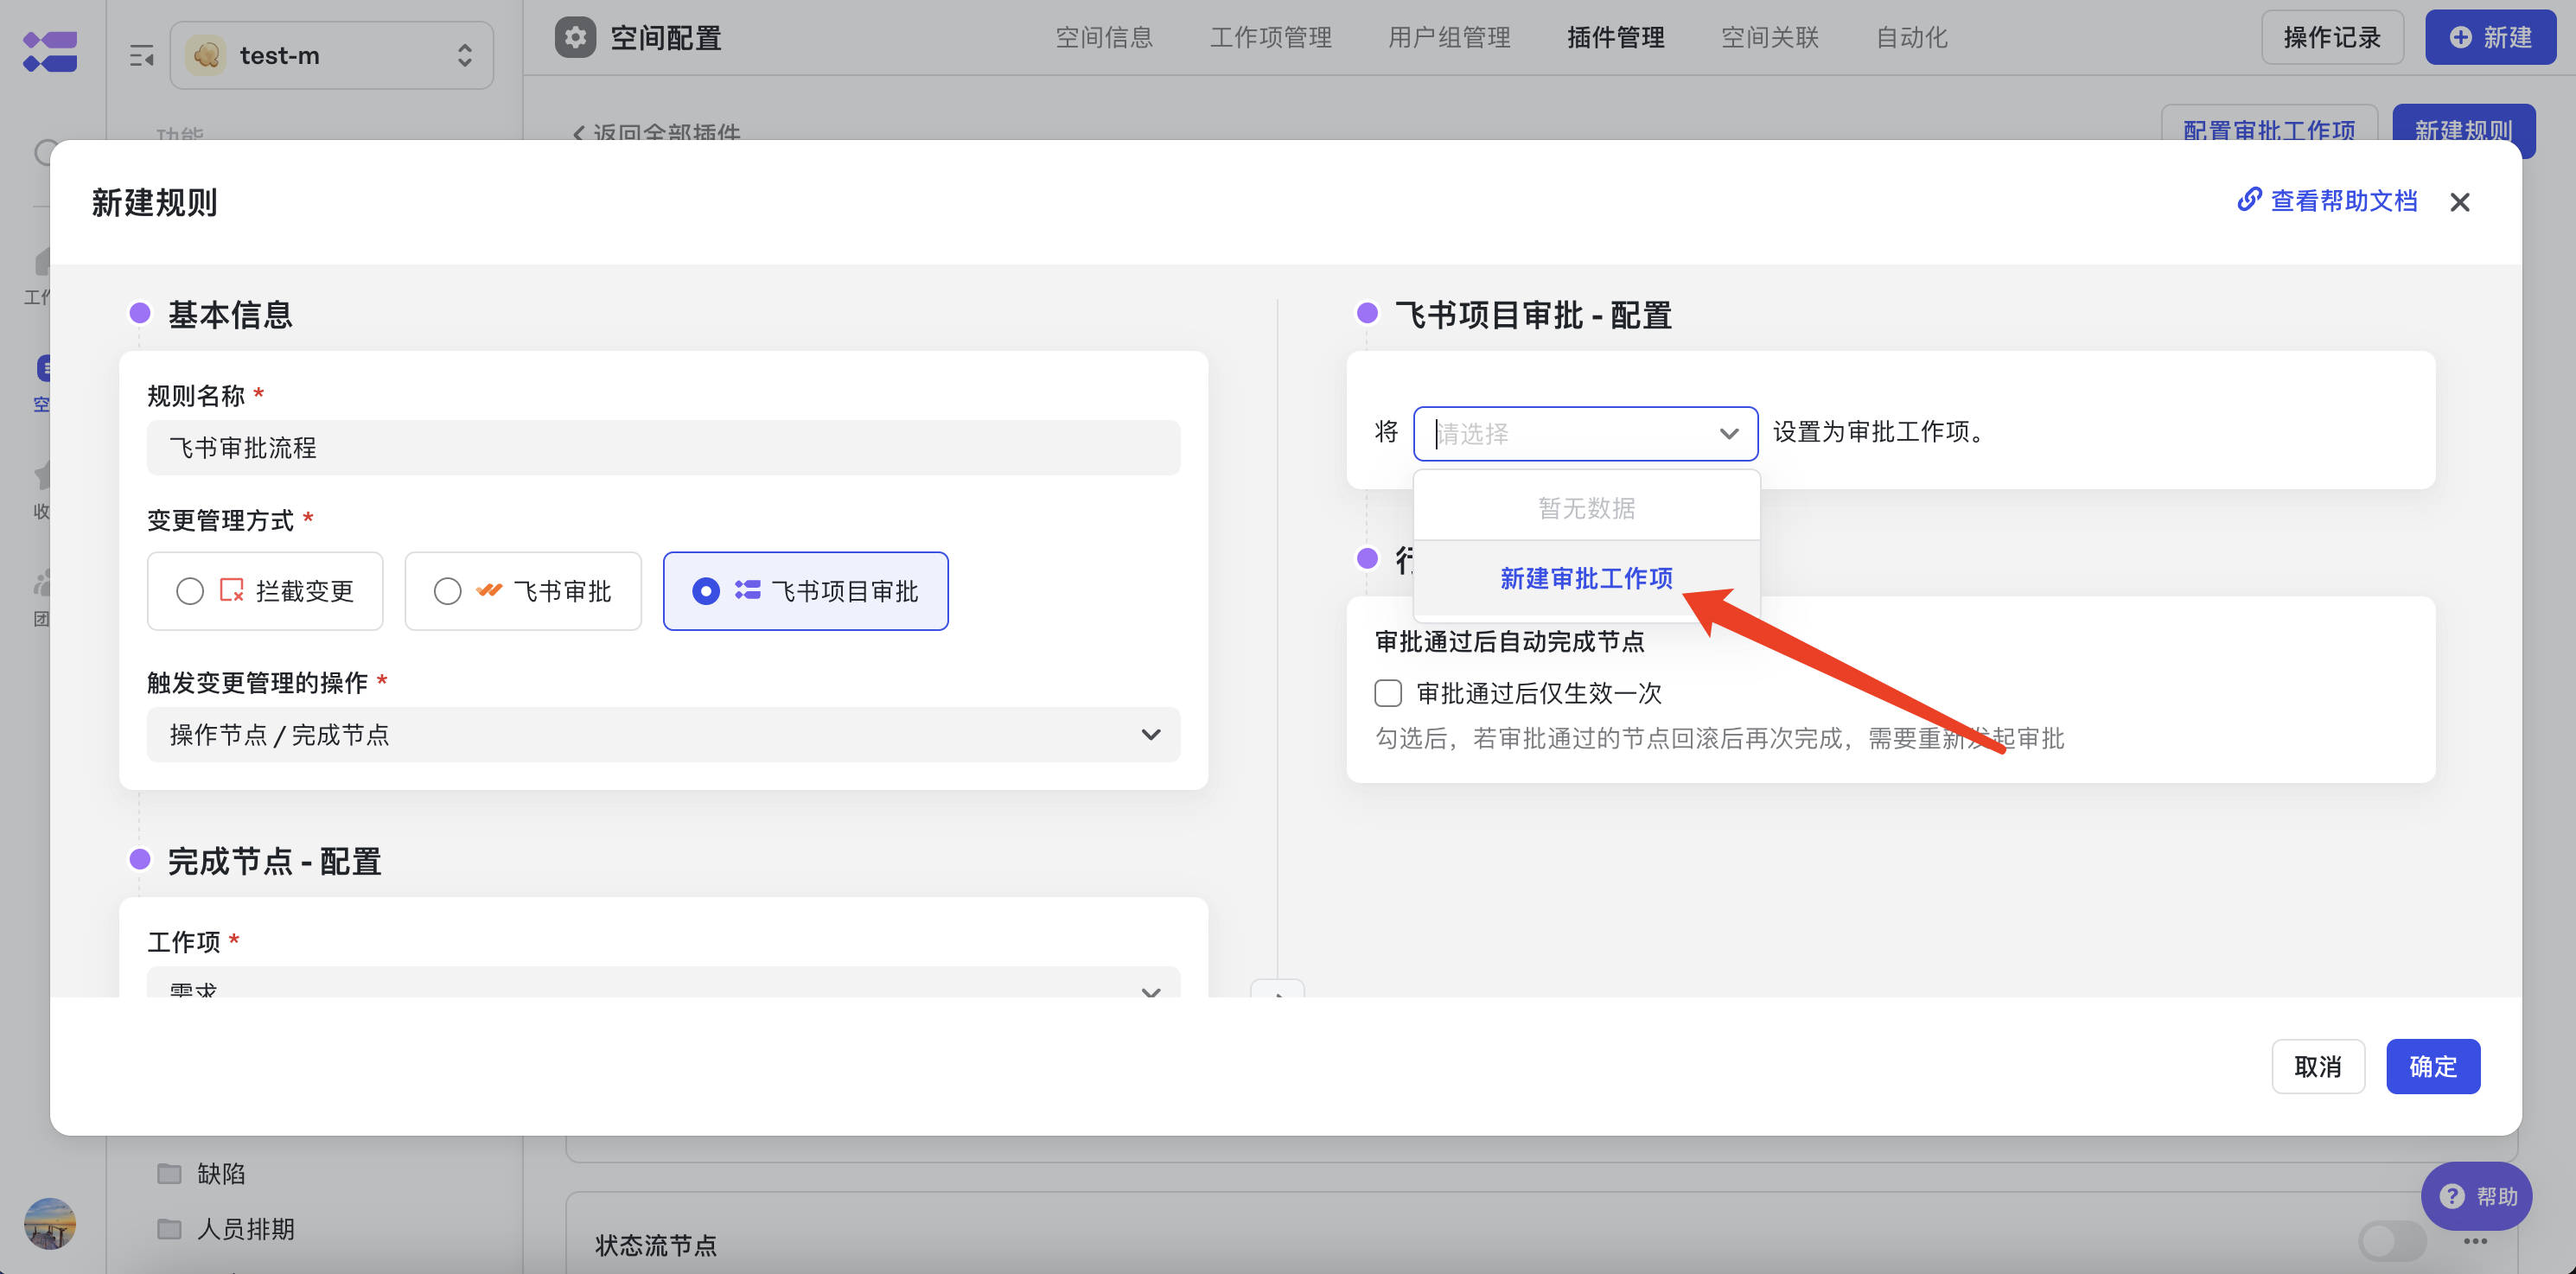2576x1274 pixels.
Task: Toggle the 状态流节点 switch
Action: coord(2392,1243)
